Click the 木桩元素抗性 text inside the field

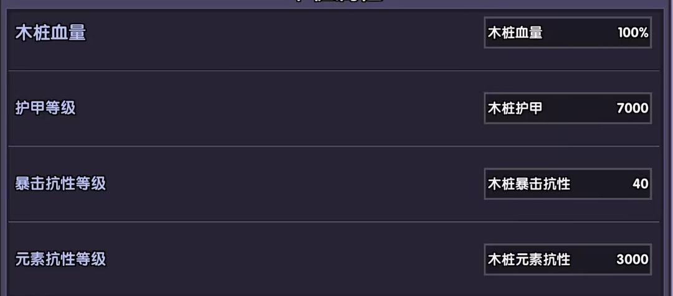tap(528, 259)
